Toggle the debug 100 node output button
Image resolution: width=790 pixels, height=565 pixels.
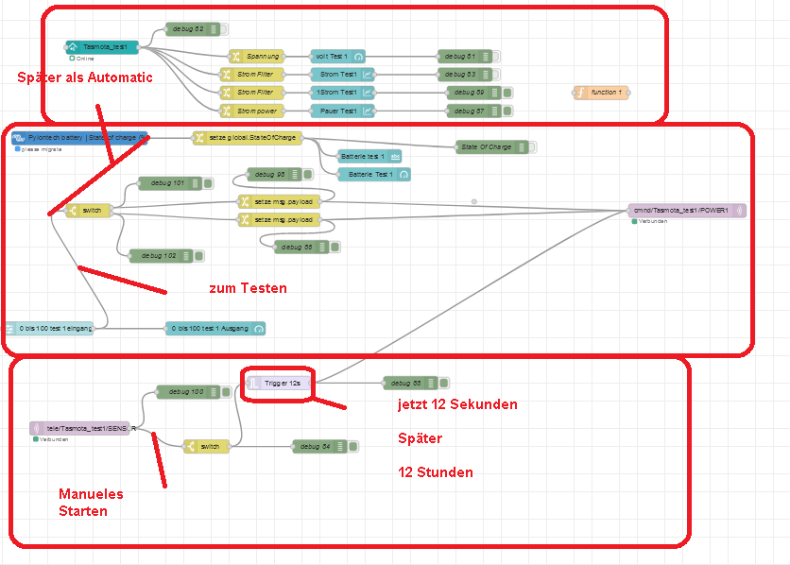[x=226, y=392]
